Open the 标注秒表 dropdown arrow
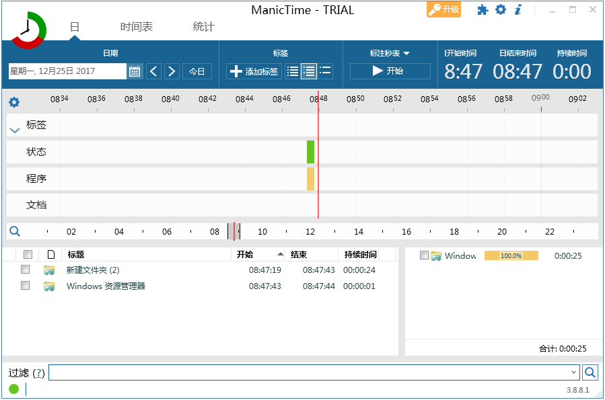This screenshot has width=605, height=400. coord(406,53)
